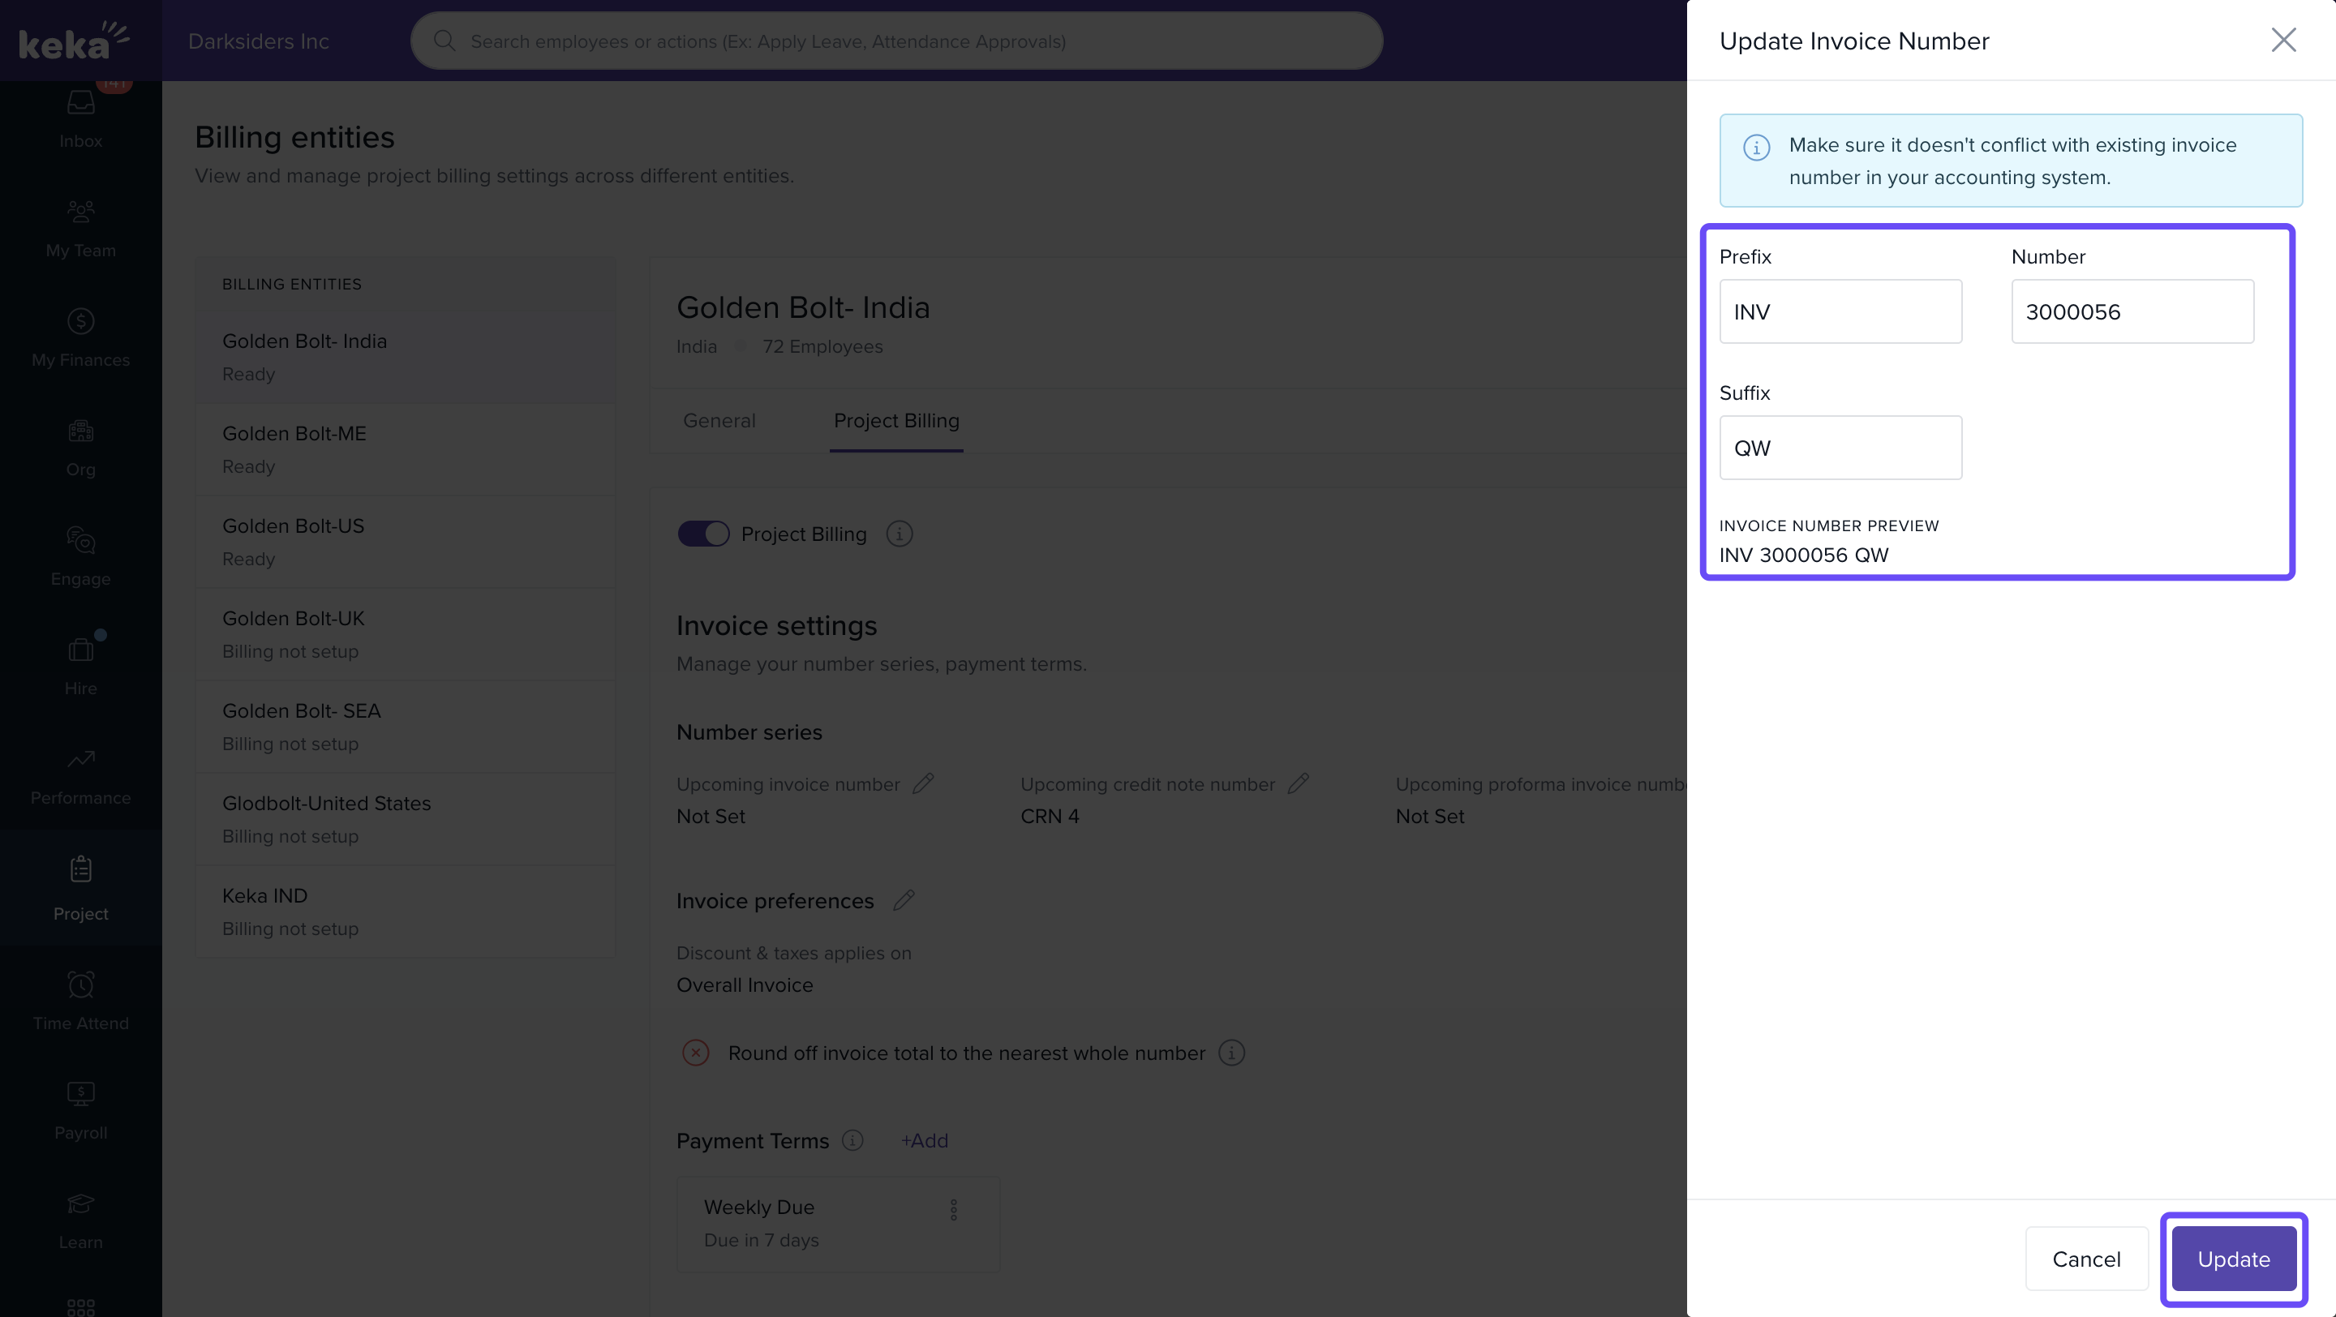Click round off invoice info icon
The image size is (2336, 1317).
coord(1230,1053)
